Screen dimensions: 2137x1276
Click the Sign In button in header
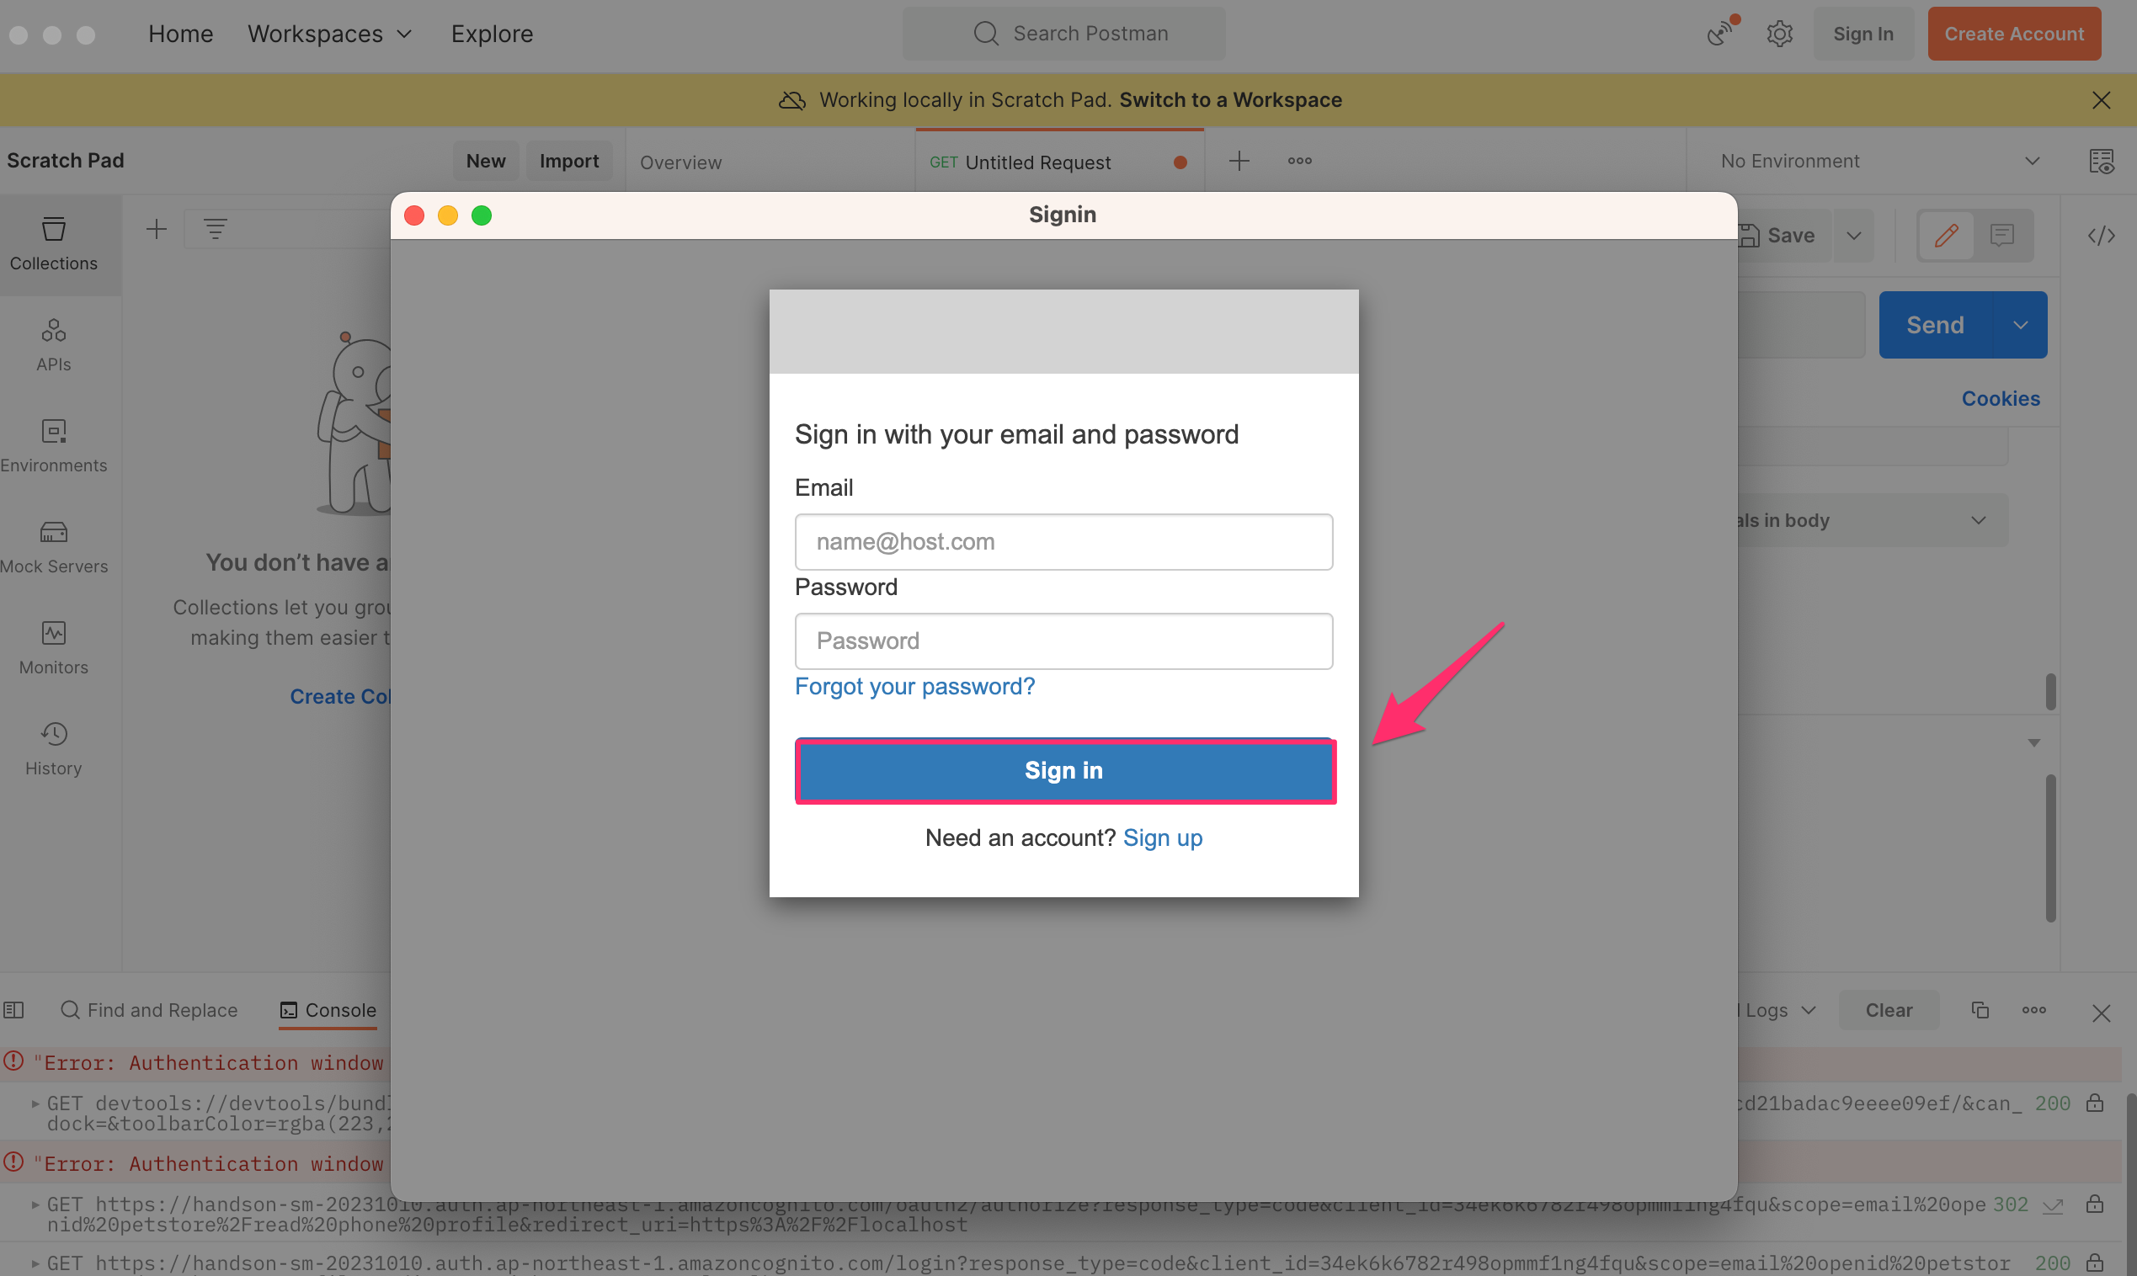[1863, 34]
